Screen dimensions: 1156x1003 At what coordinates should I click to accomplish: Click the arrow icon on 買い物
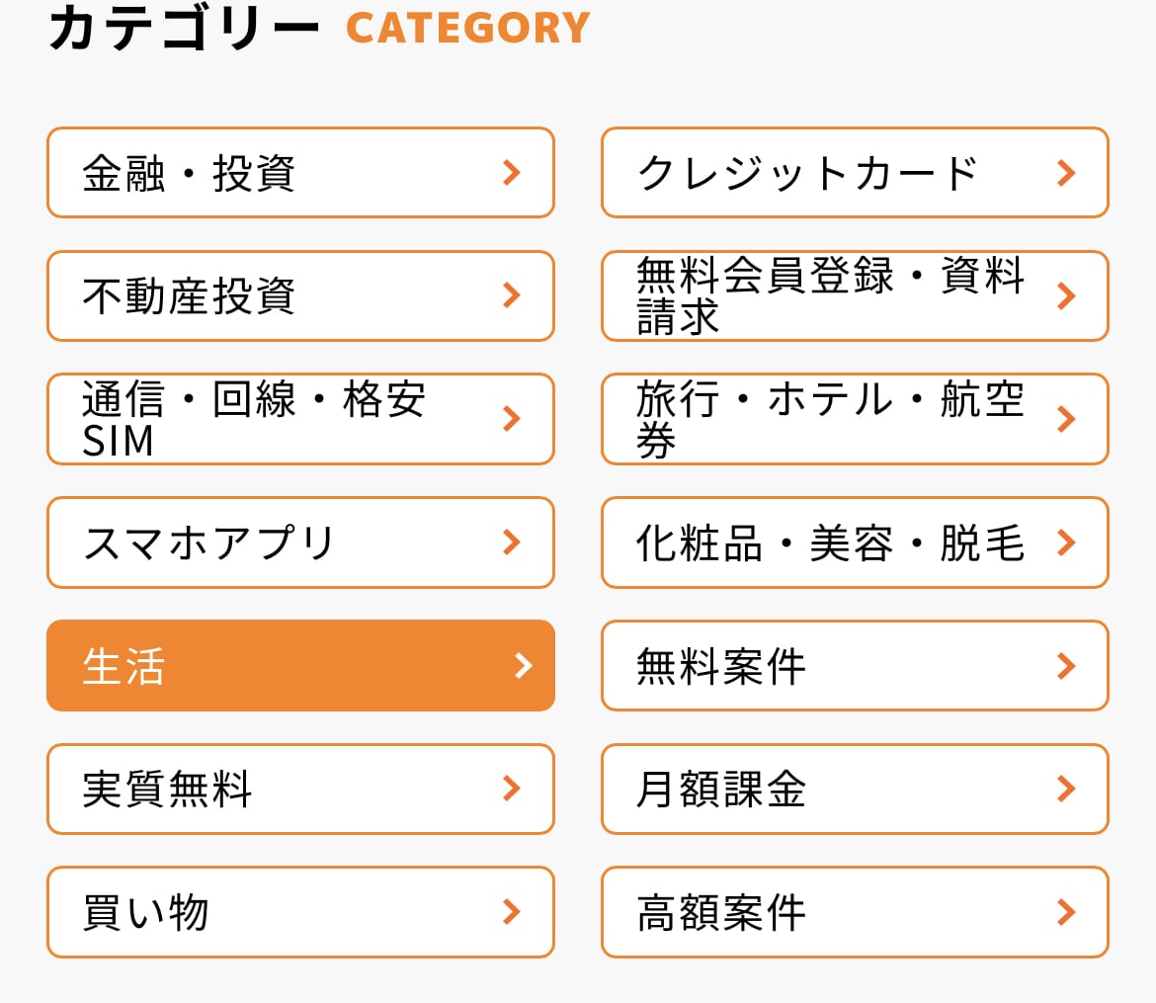tap(511, 911)
